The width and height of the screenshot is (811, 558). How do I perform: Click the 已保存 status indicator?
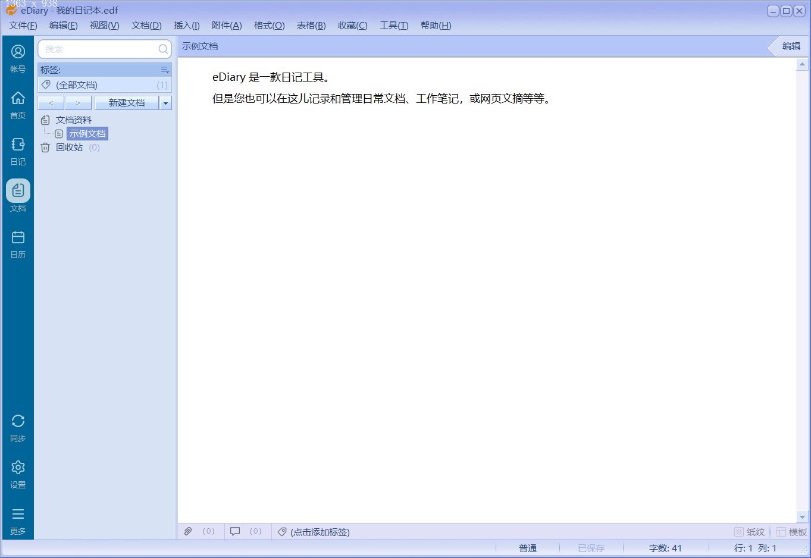click(x=591, y=548)
